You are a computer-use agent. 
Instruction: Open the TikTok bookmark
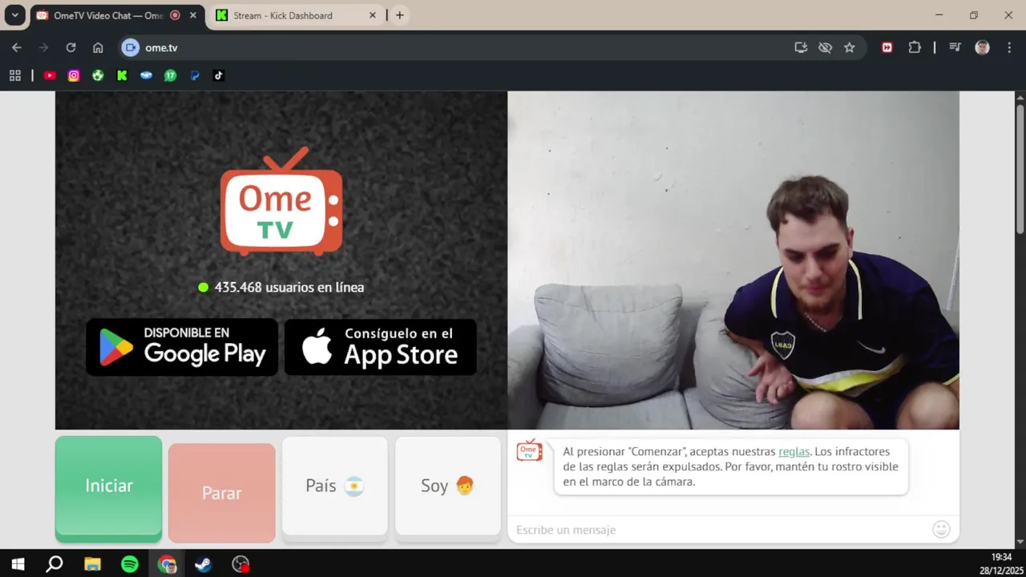pyautogui.click(x=218, y=75)
